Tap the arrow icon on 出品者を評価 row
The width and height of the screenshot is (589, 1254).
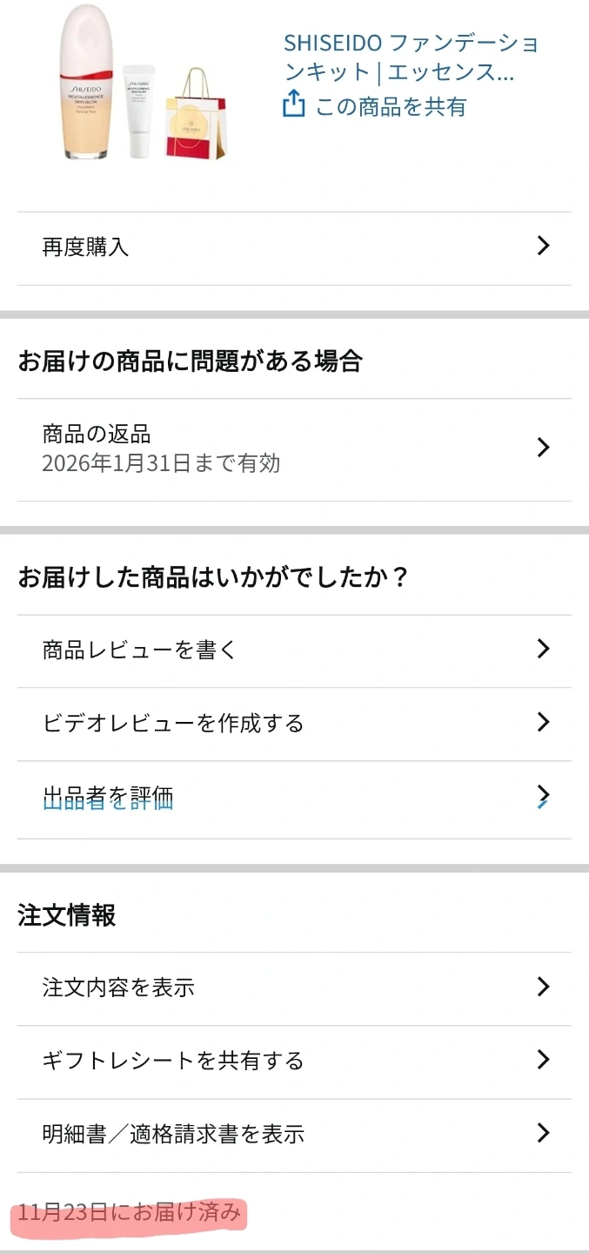(544, 796)
